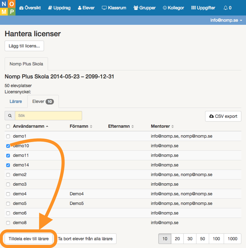The image size is (246, 248).
Task: Uncheck the demo14 row checkbox
Action: tap(8, 165)
